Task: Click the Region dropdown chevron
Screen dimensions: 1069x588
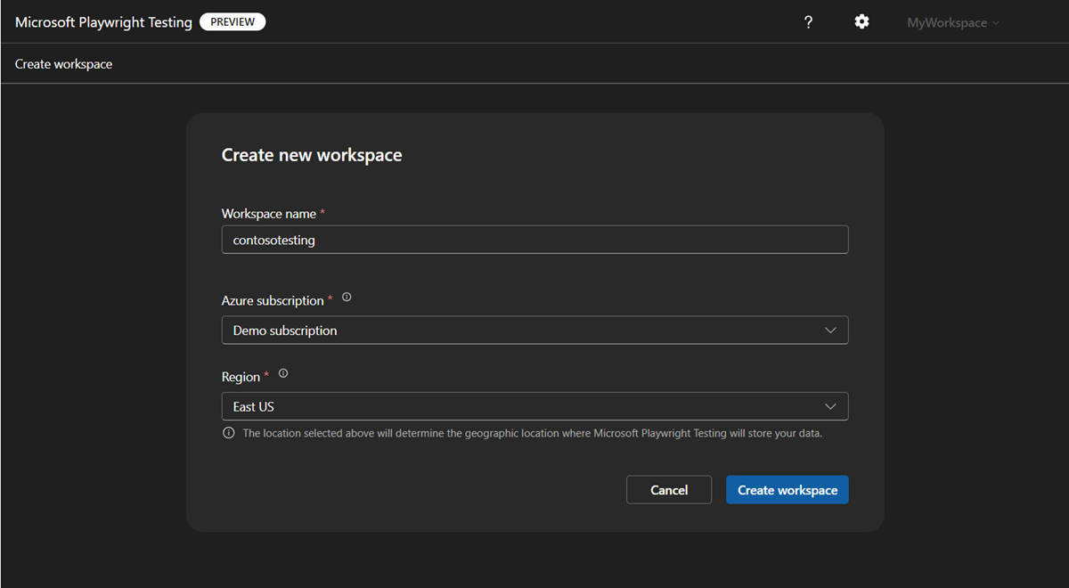Action: click(830, 406)
